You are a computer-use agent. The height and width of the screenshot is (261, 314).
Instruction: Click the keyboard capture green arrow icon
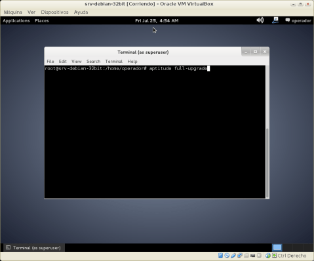point(274,256)
